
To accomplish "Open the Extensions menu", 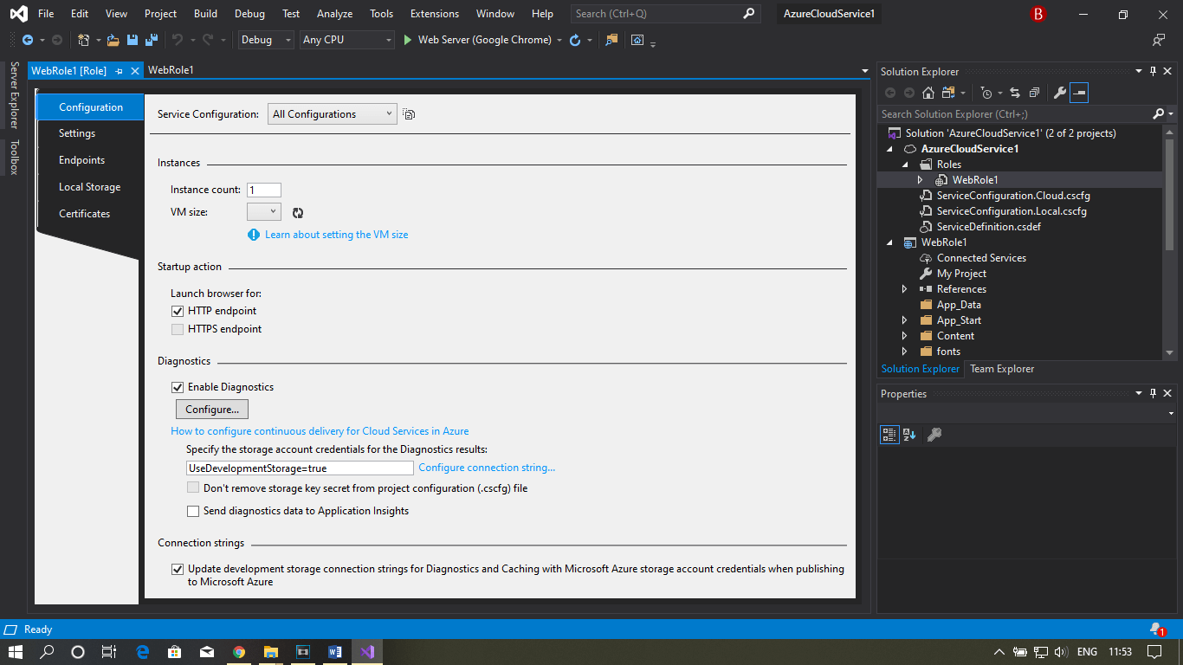I will pos(435,14).
